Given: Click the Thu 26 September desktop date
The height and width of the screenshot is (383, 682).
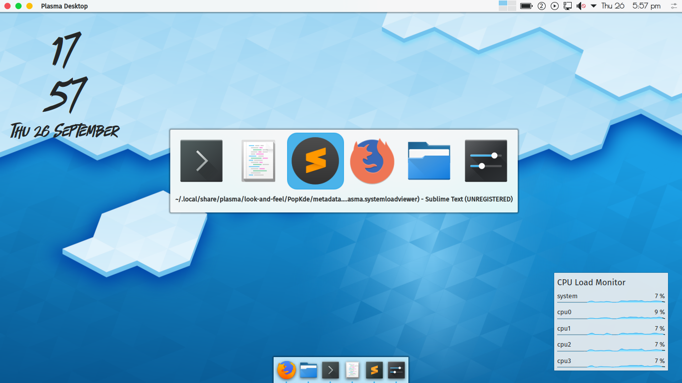Looking at the screenshot, I should (65, 131).
